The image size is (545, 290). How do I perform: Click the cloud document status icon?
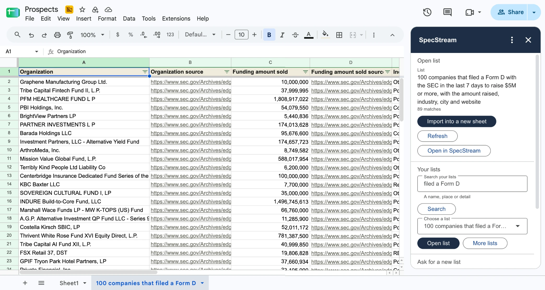108,10
